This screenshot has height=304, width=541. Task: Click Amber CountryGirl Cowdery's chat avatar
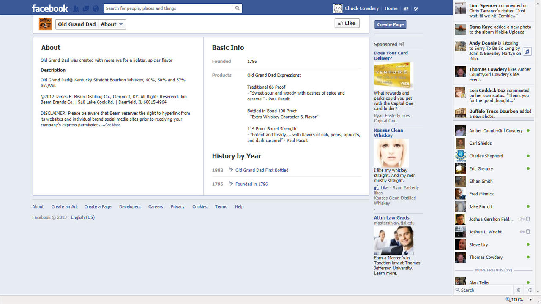[x=461, y=130]
